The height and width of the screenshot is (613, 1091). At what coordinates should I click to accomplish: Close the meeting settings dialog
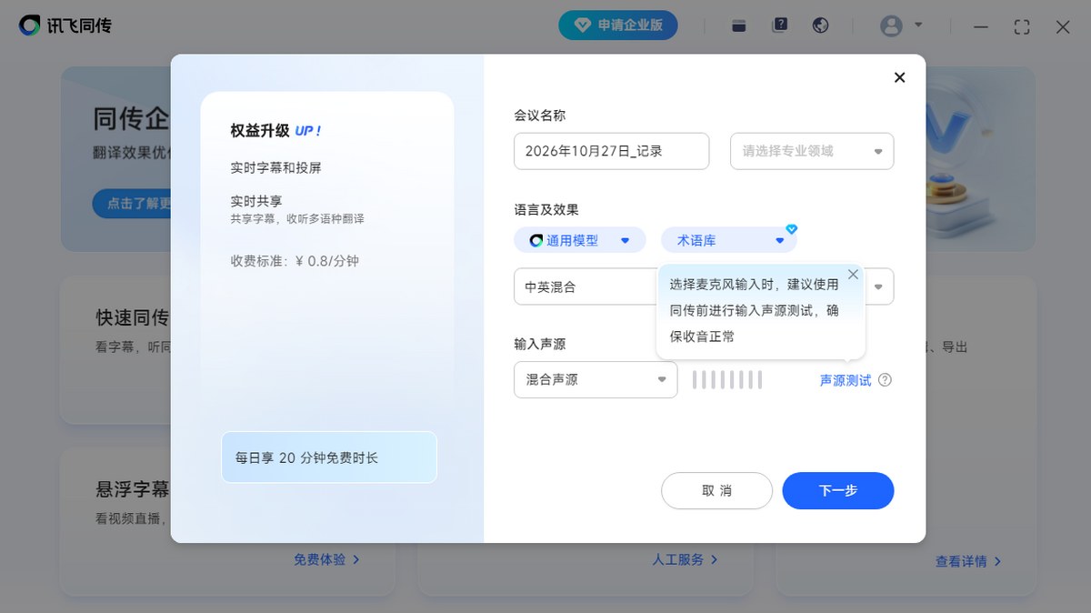coord(899,77)
